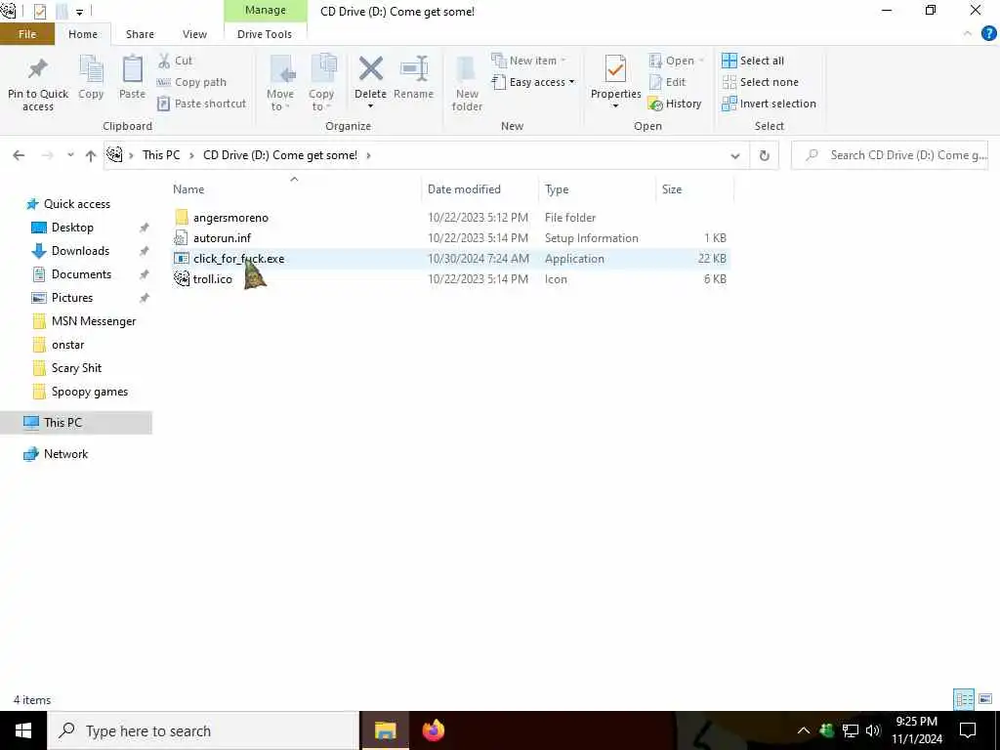Screen dimensions: 1000x750
Task: Open the Copy to menu
Action: [x=321, y=83]
